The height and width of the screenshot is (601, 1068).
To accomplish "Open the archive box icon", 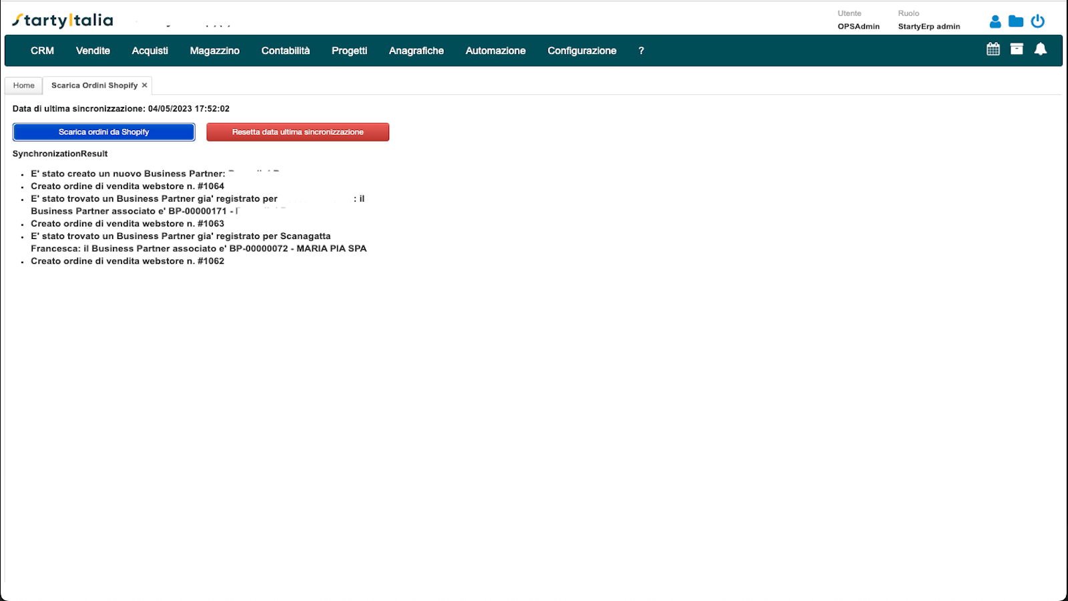I will [x=1017, y=49].
